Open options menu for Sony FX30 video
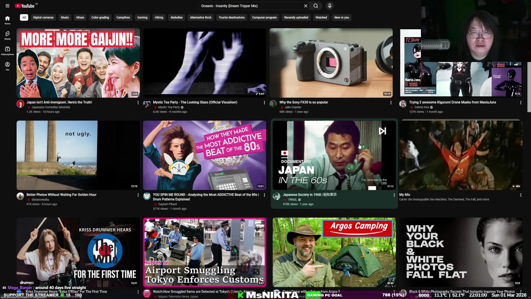This screenshot has height=299, width=531. (391, 103)
